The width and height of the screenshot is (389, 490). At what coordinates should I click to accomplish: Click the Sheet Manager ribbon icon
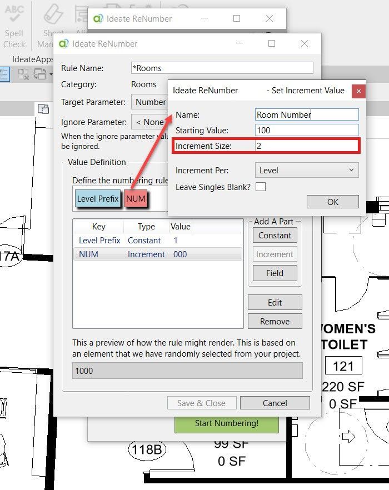pyautogui.click(x=53, y=14)
